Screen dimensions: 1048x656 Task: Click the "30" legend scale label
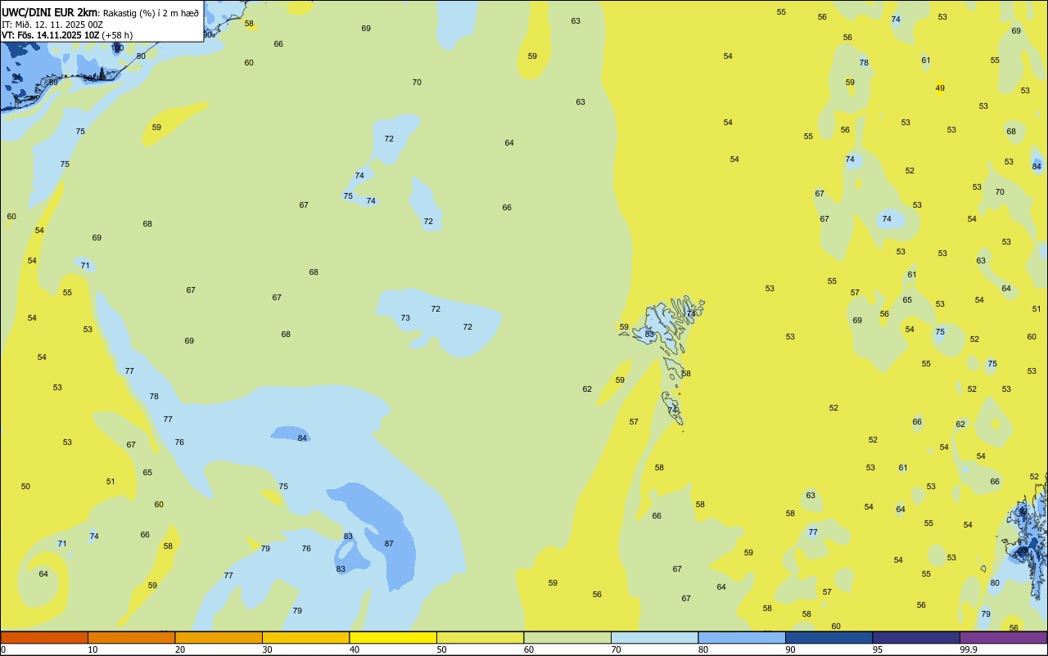click(x=267, y=649)
